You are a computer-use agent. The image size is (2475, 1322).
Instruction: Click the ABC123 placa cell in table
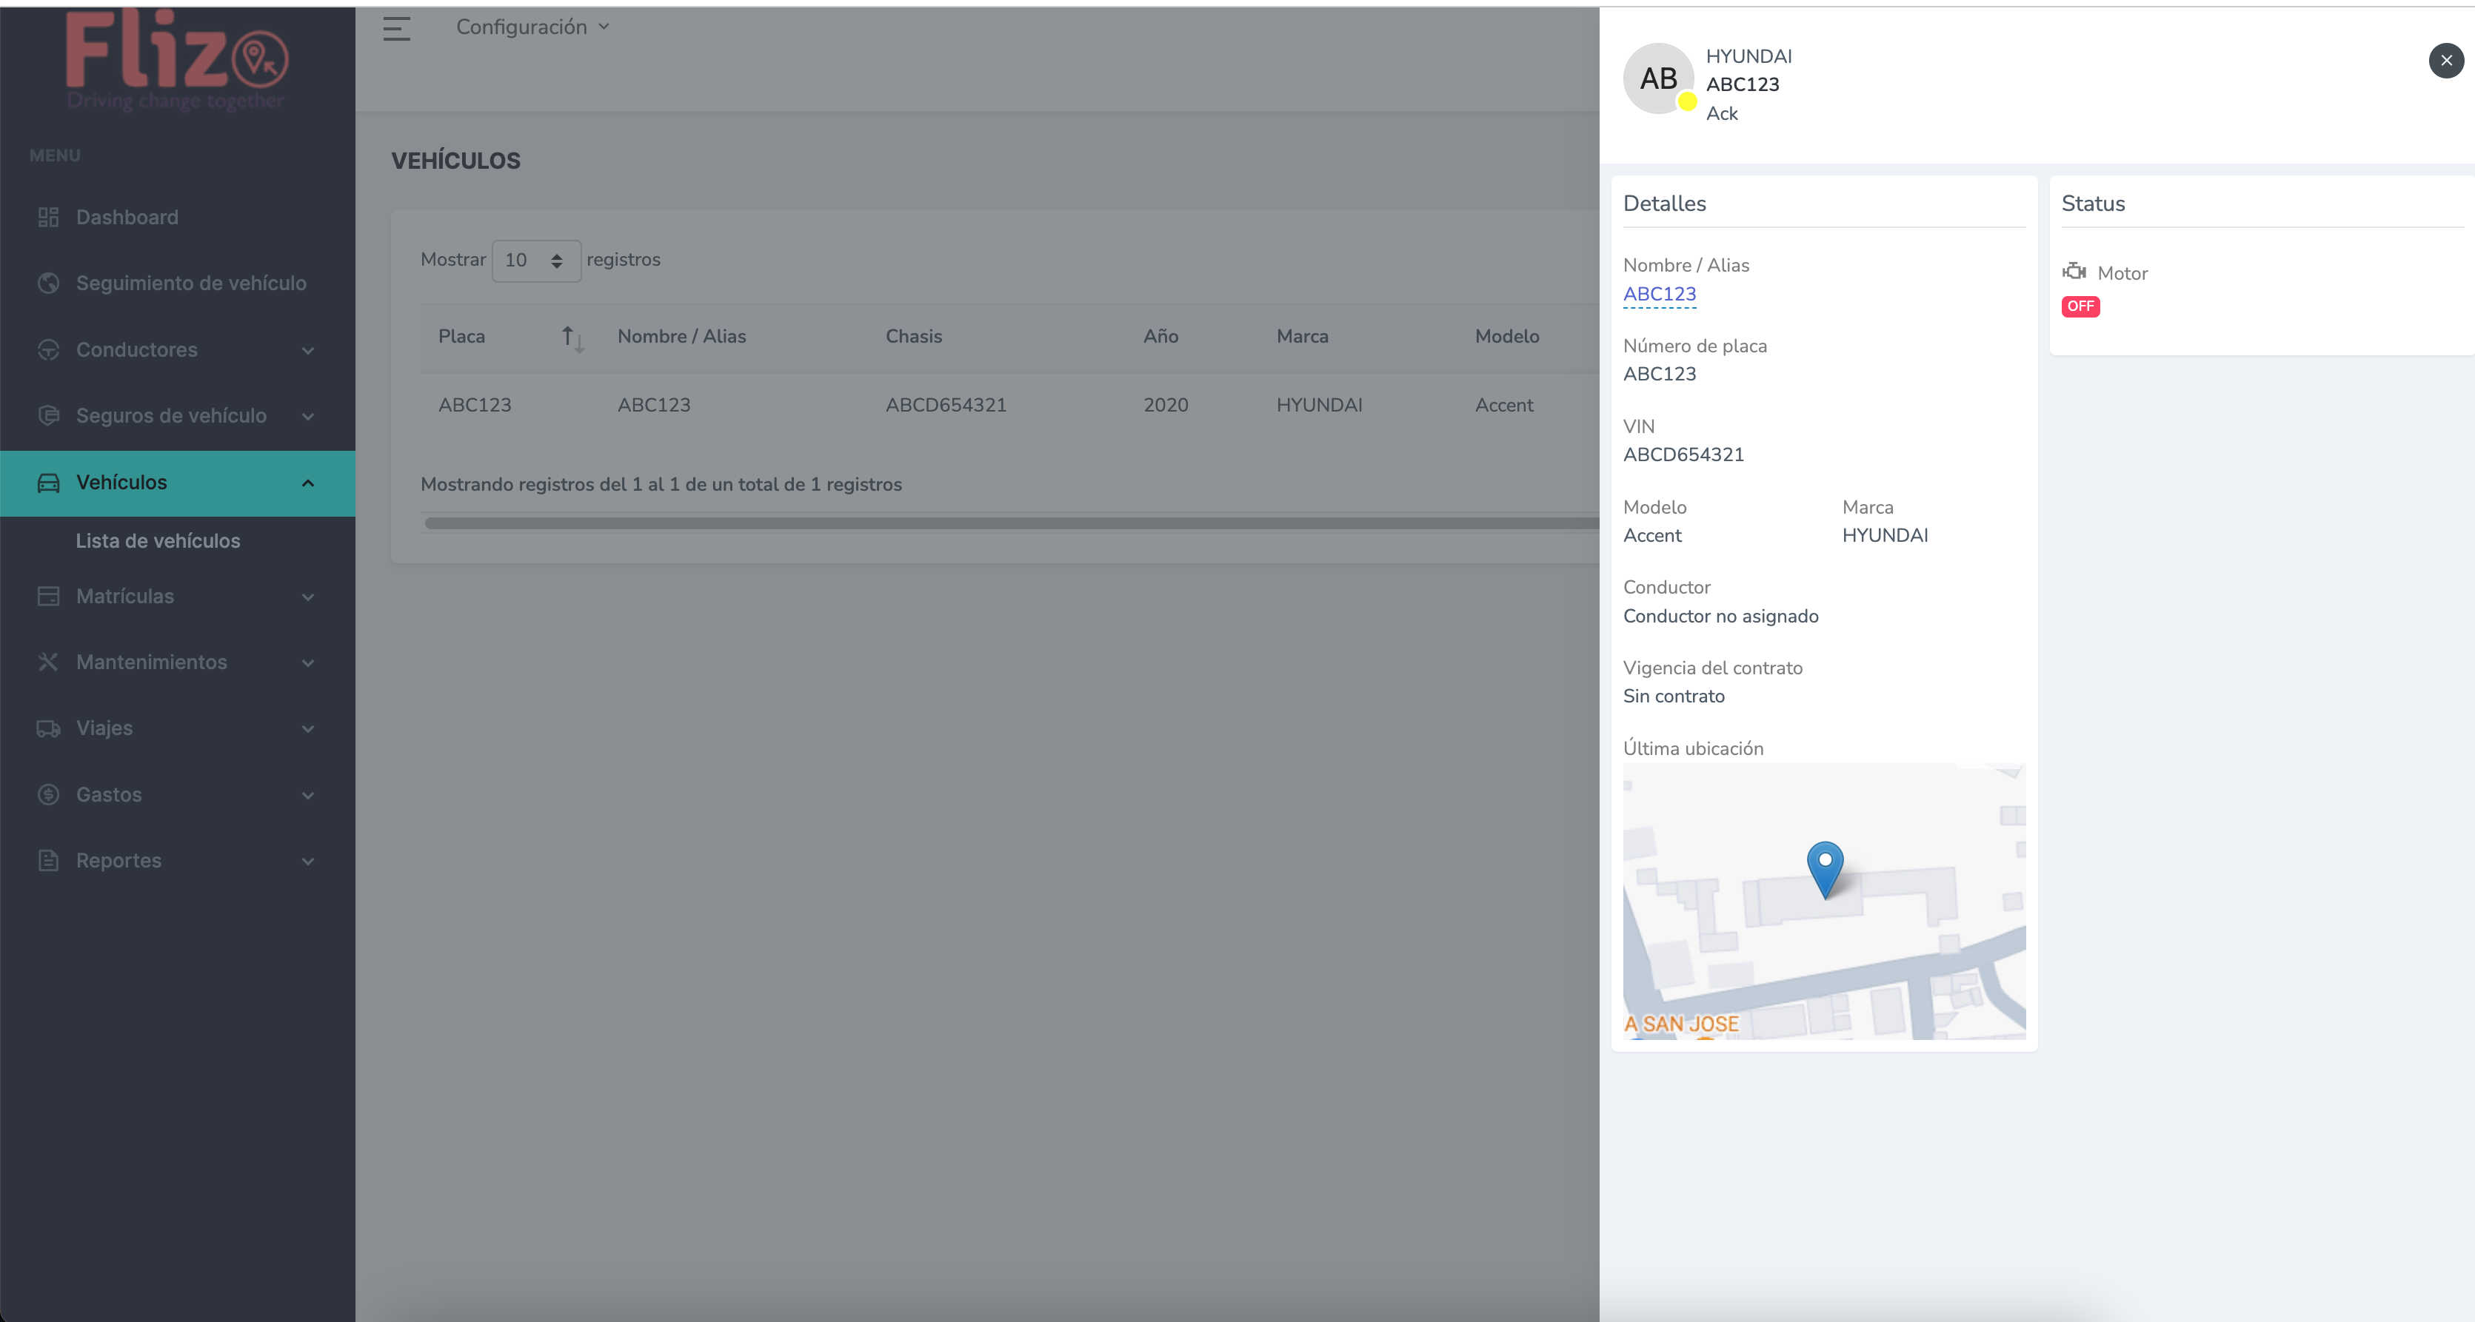tap(475, 405)
